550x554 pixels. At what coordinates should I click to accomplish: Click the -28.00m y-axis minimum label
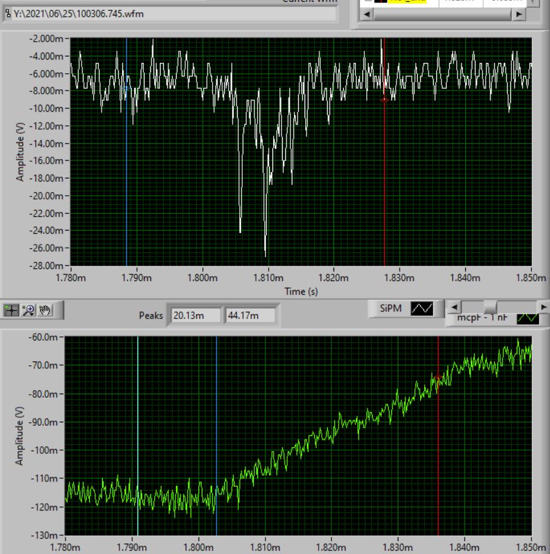(x=46, y=265)
